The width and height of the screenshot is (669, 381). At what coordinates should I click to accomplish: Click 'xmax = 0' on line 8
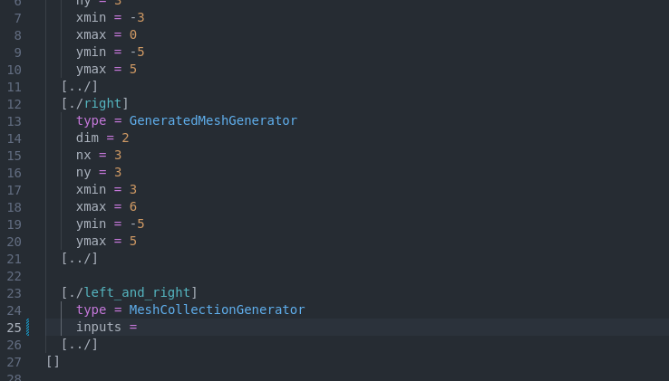[x=106, y=34]
